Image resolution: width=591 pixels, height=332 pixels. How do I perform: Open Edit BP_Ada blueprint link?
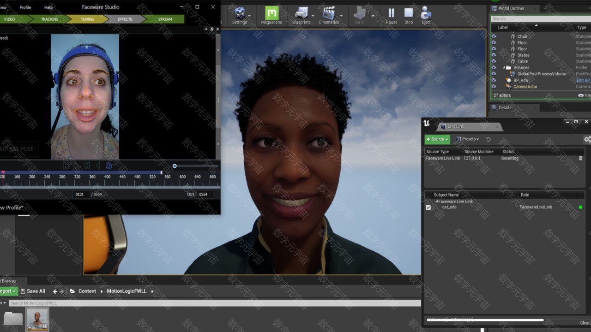583,80
